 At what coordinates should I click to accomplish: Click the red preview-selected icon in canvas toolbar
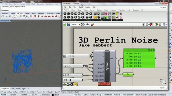click(x=151, y=24)
